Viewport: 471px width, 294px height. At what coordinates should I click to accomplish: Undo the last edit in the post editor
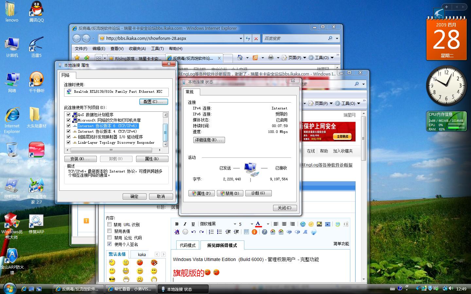point(193,232)
